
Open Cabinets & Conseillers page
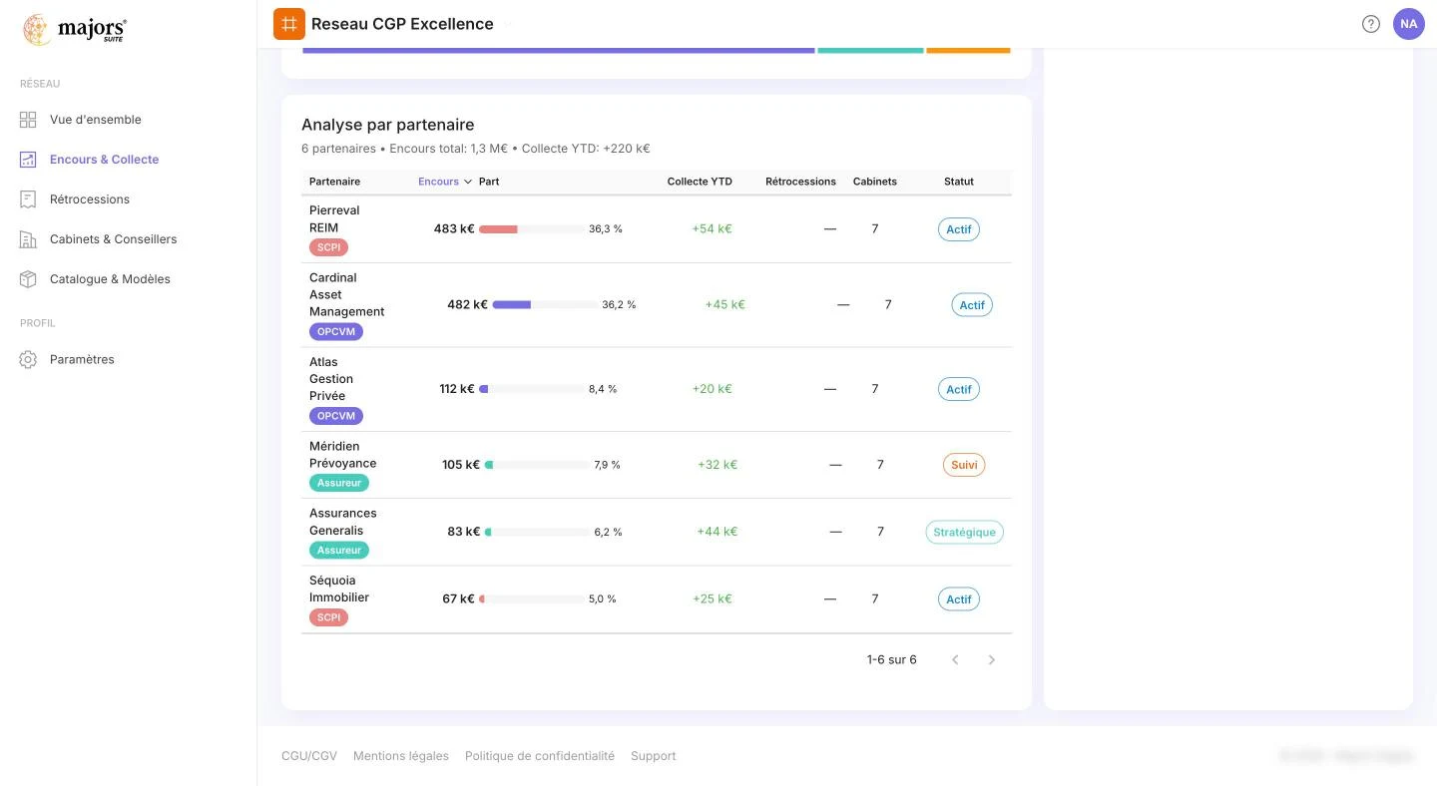point(113,239)
